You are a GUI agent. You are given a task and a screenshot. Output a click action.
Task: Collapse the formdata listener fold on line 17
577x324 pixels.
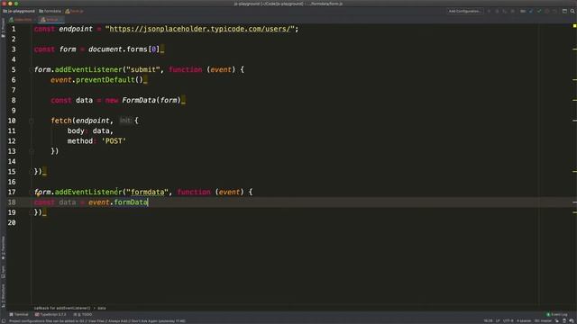pos(32,192)
